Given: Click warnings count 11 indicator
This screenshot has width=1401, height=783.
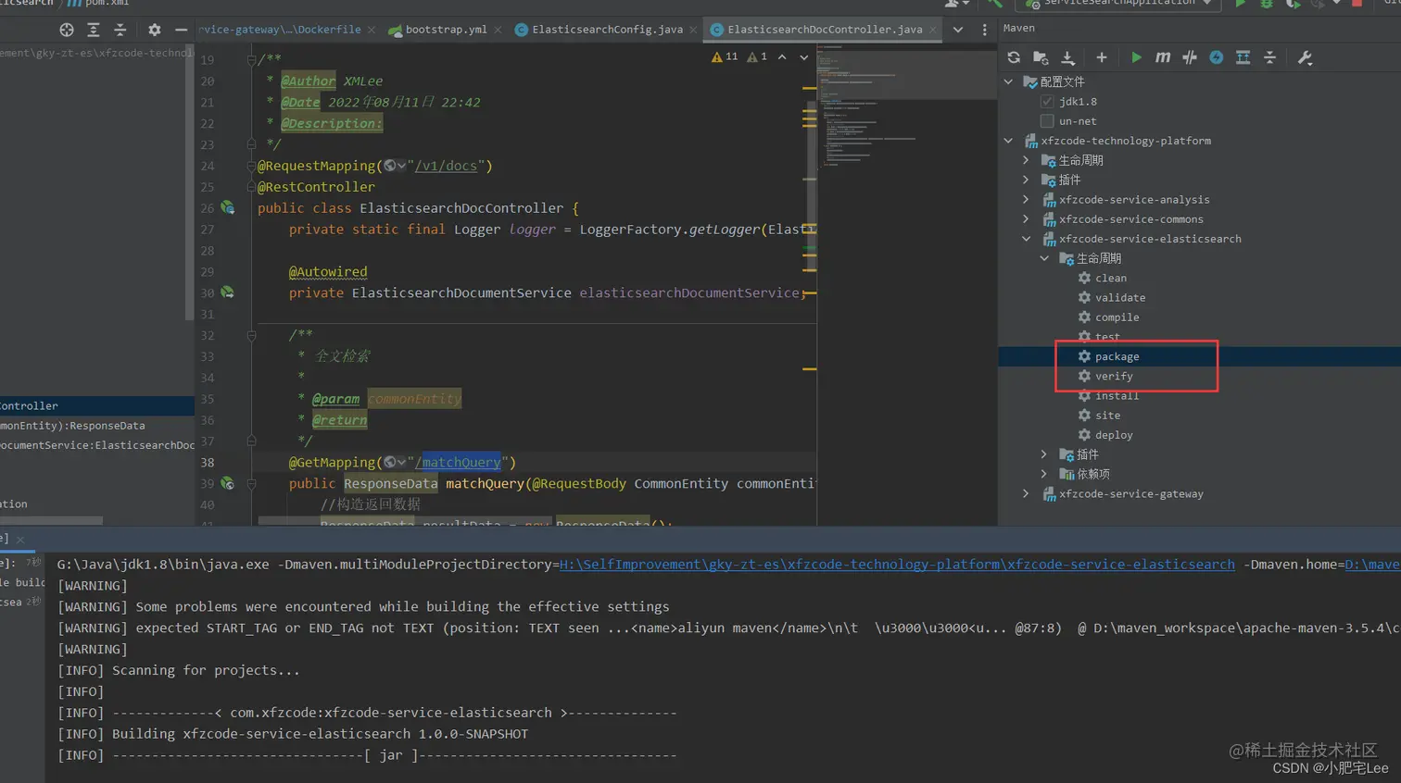Looking at the screenshot, I should pyautogui.click(x=725, y=57).
